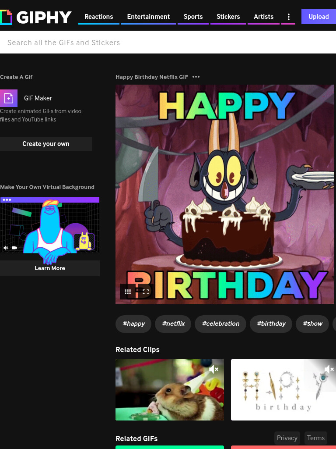This screenshot has height=449, width=336.
Task: Show the grid view icon on the GIF
Action: click(x=128, y=292)
